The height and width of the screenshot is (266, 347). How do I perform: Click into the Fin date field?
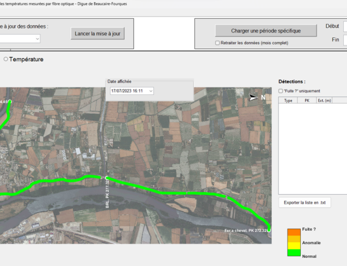(x=345, y=40)
